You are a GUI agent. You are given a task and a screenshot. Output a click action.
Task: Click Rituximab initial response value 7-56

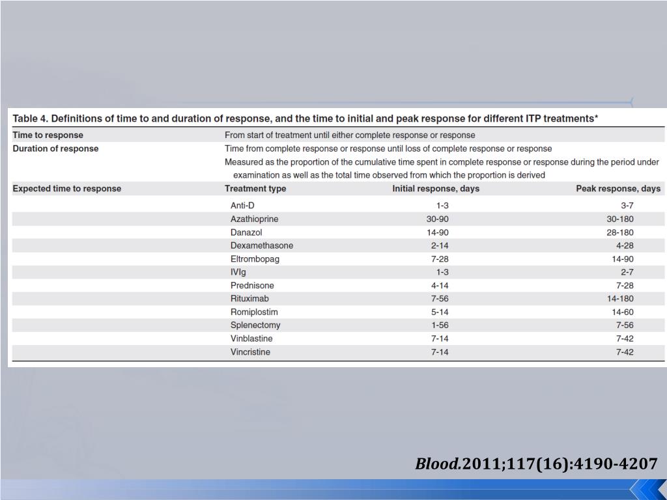[x=440, y=298]
